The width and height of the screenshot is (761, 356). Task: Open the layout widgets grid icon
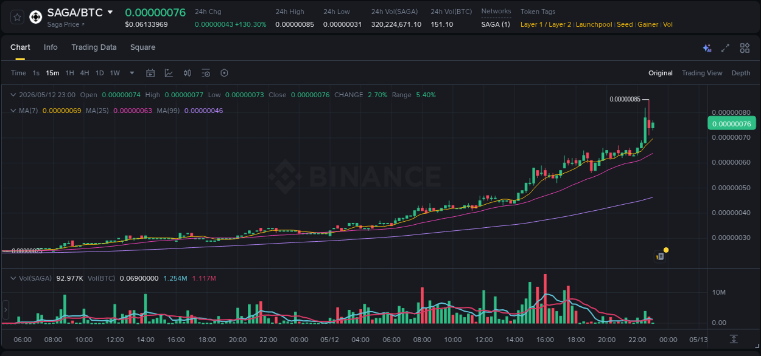click(x=745, y=48)
